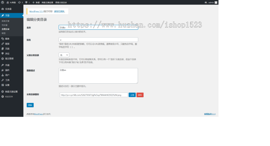The width and height of the screenshot is (270, 146).
Task: Open the 插件 plugins menu
Action: click(11, 70)
